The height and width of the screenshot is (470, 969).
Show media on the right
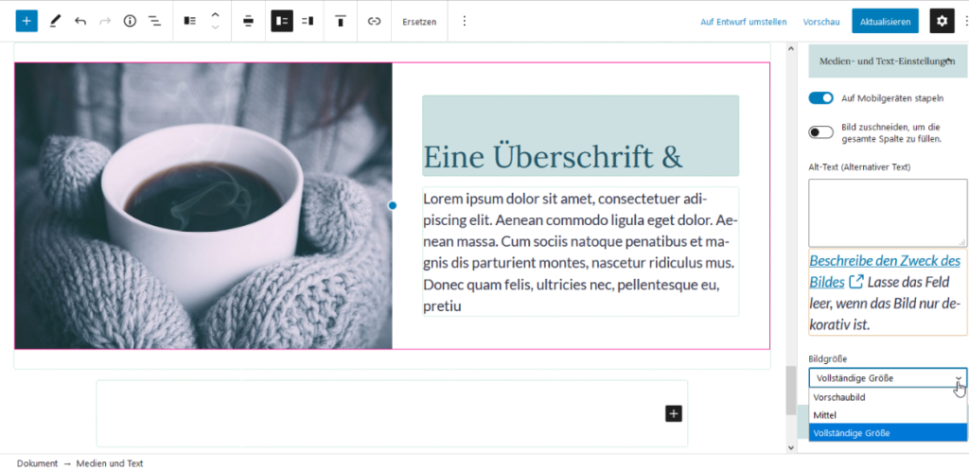(x=307, y=21)
